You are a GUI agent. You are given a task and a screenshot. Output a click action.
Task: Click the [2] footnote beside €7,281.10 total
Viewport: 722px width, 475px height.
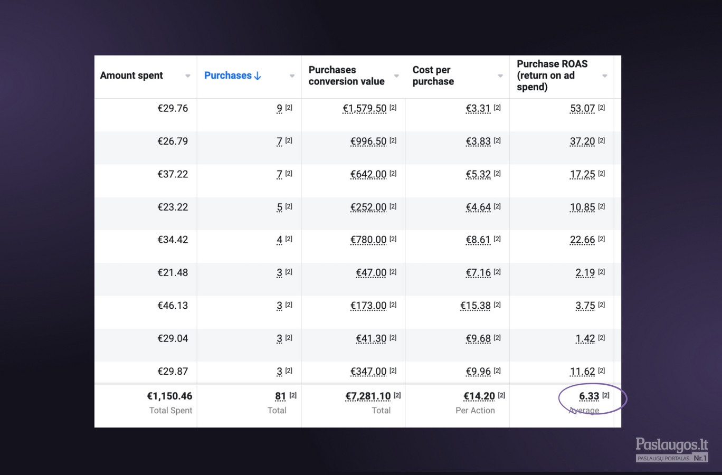[397, 395]
